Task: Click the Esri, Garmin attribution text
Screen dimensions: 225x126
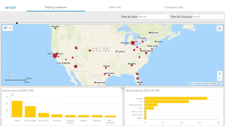Action: [205, 83]
